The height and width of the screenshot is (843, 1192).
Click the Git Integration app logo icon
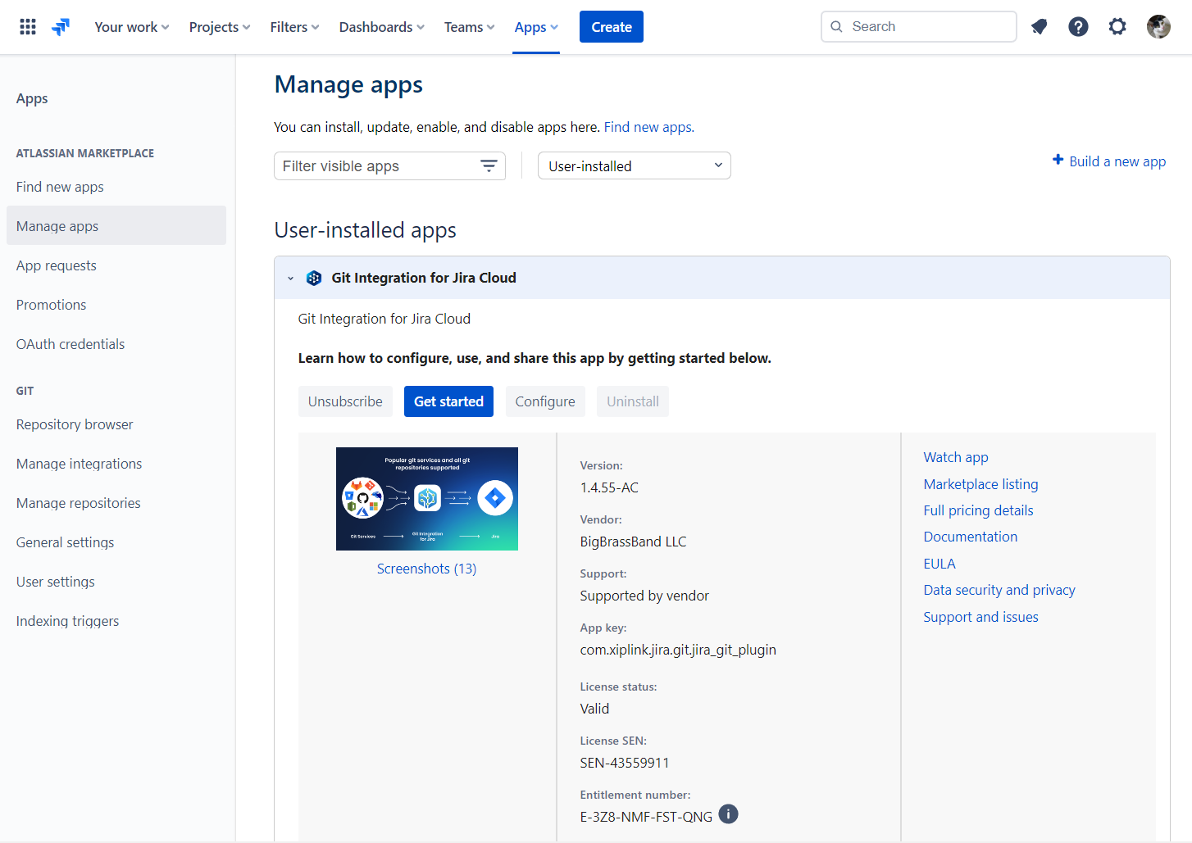[x=314, y=278]
